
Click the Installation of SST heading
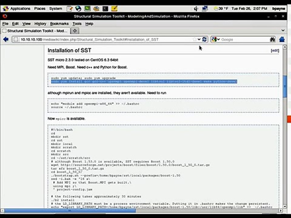69,51
